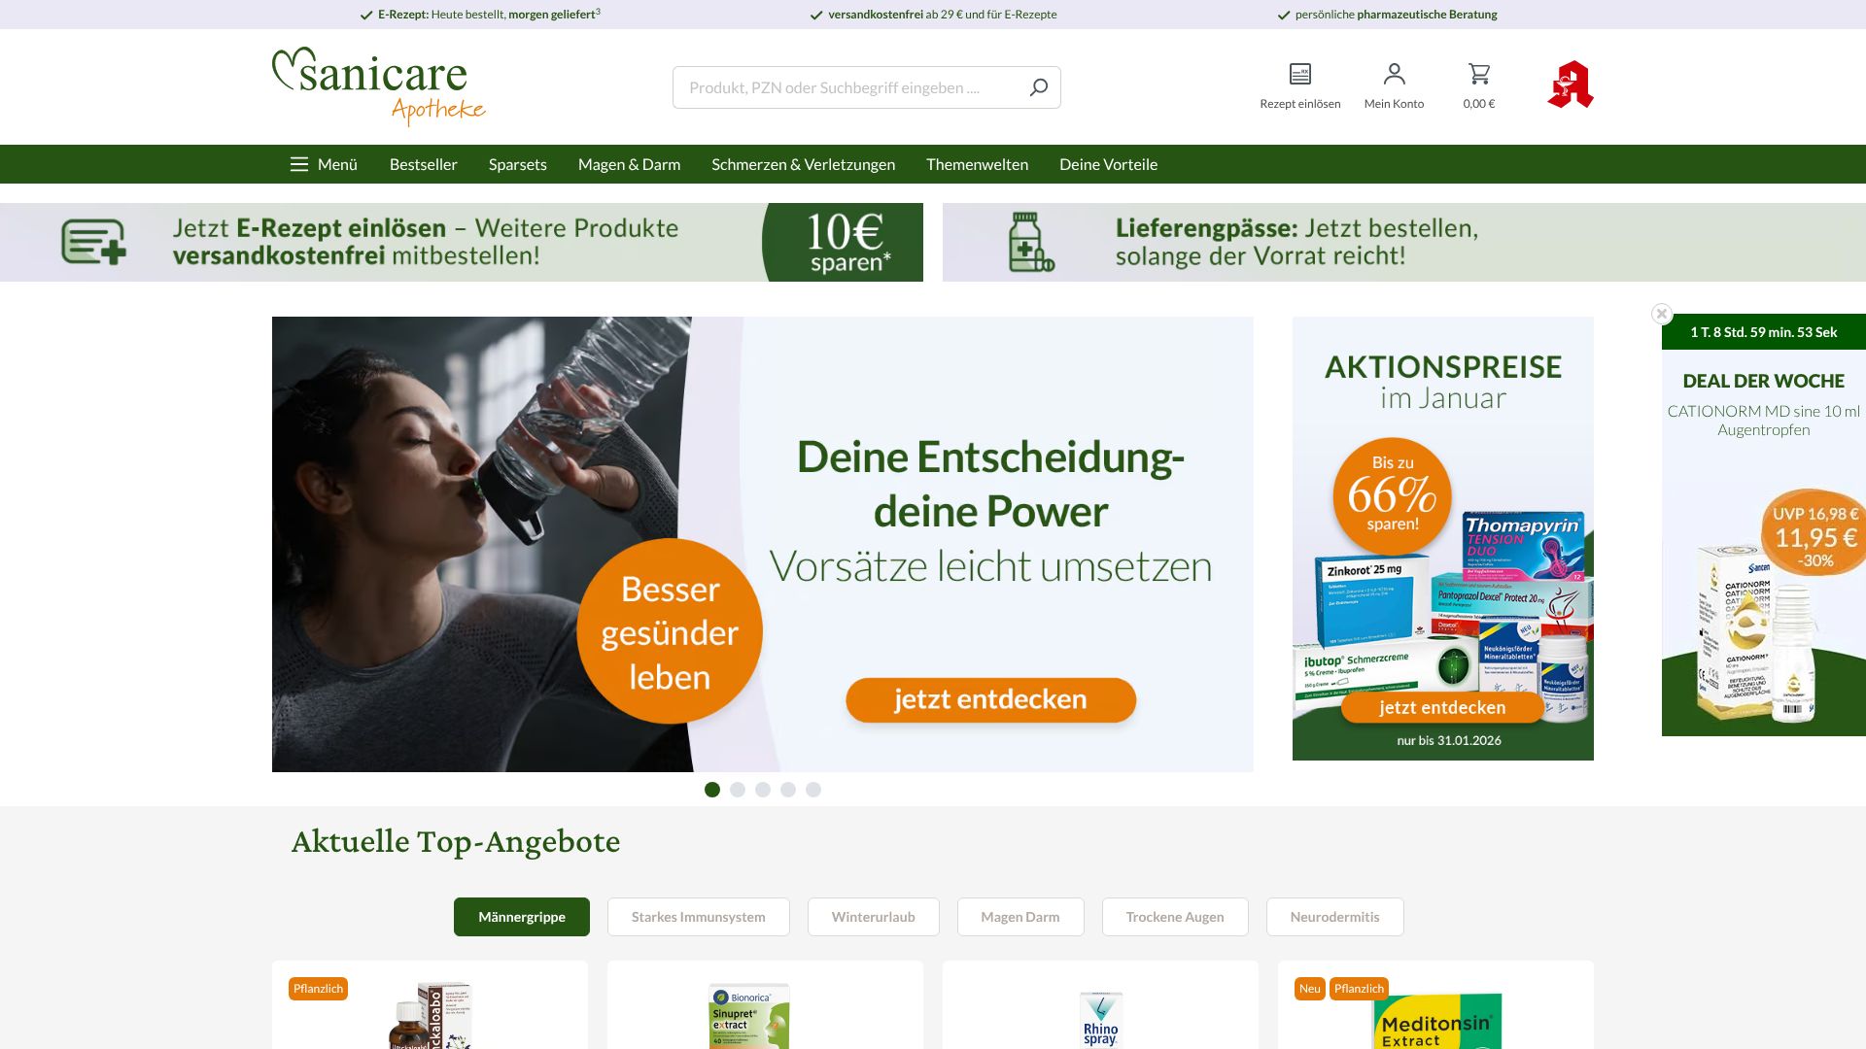Open the hamburger Menü navigation
The width and height of the screenshot is (1866, 1049).
pos(322,164)
